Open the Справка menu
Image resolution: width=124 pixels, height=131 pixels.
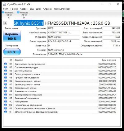point(47,9)
